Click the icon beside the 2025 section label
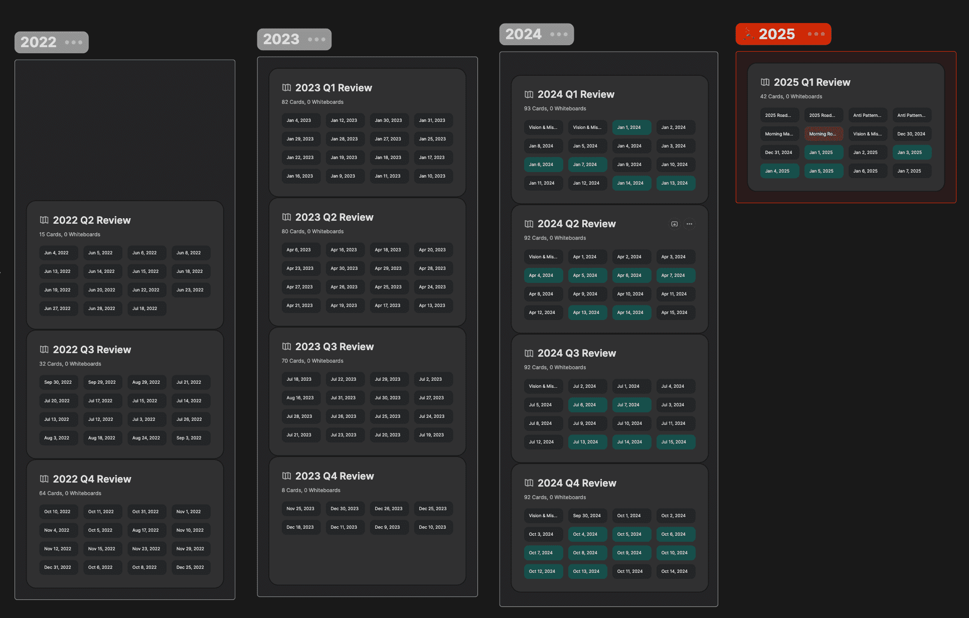Viewport: 969px width, 618px height. (x=748, y=34)
